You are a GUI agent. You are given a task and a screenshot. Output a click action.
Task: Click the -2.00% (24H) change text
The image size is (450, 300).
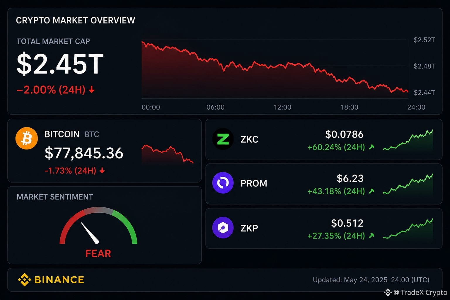point(51,90)
